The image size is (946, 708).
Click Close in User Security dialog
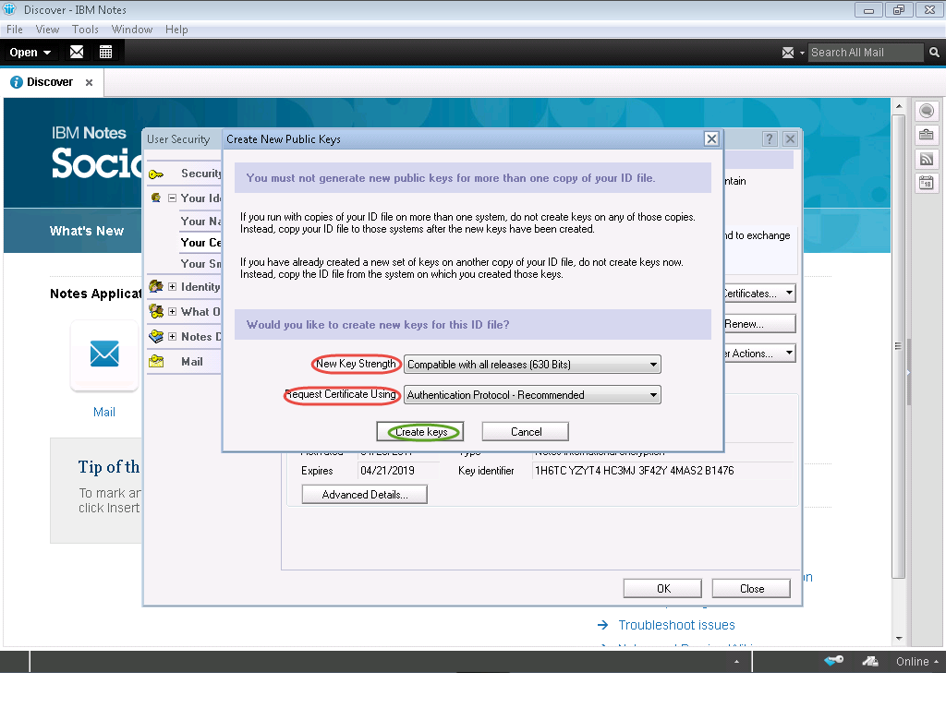[752, 589]
